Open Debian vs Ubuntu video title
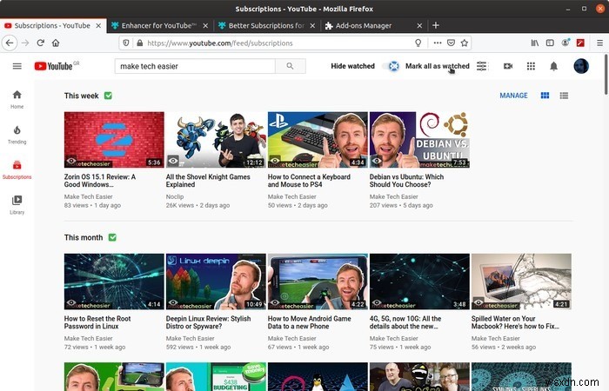This screenshot has height=391, width=609. coord(406,181)
